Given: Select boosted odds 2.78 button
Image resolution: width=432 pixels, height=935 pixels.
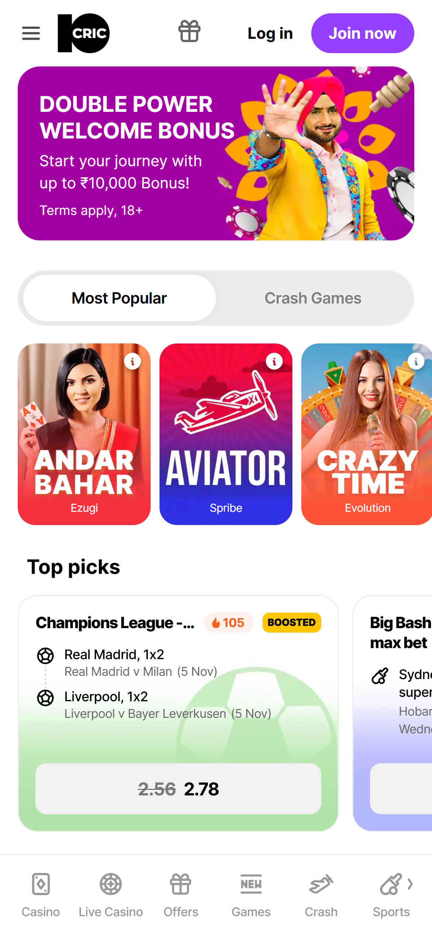Looking at the screenshot, I should [178, 788].
